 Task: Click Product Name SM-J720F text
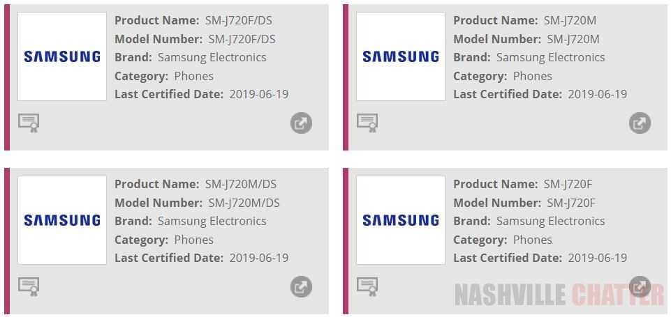568,184
